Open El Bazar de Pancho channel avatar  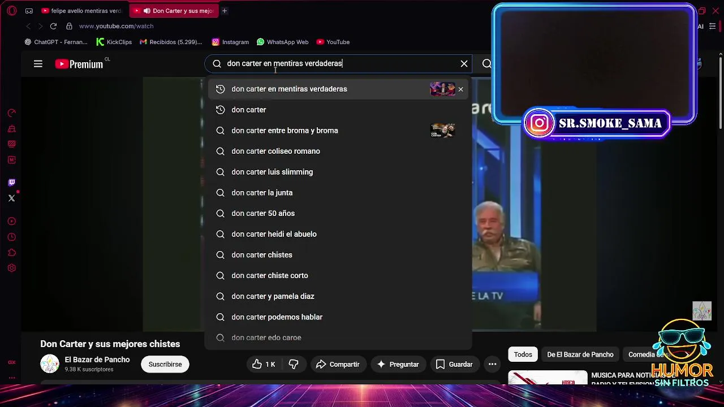pyautogui.click(x=50, y=364)
